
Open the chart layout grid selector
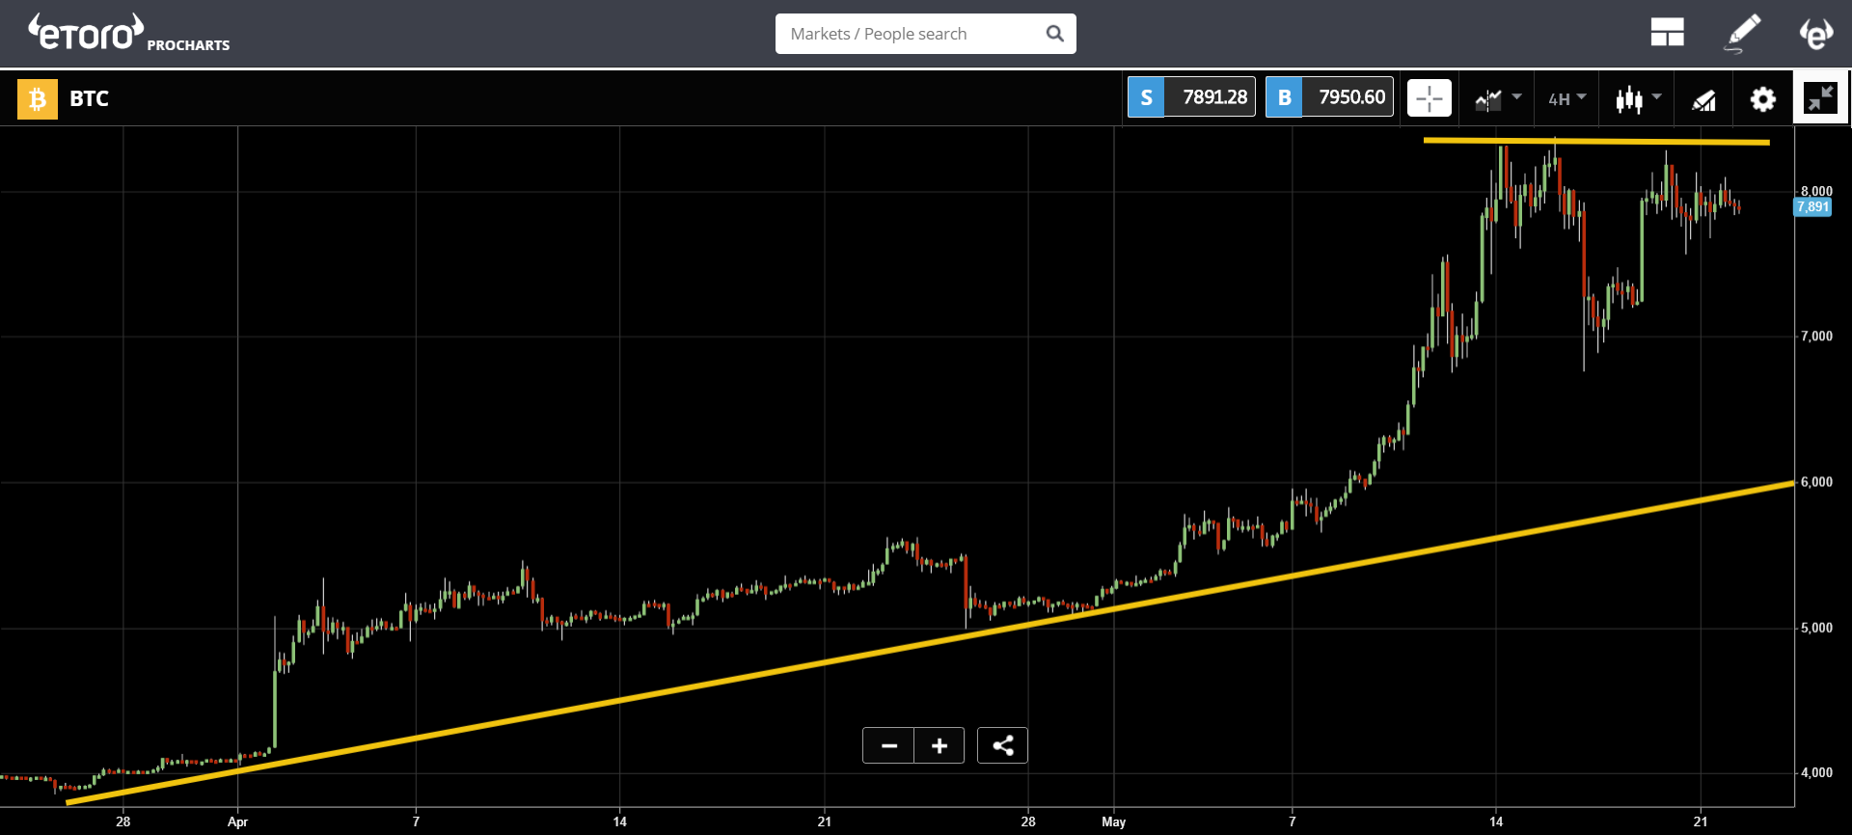point(1667,34)
